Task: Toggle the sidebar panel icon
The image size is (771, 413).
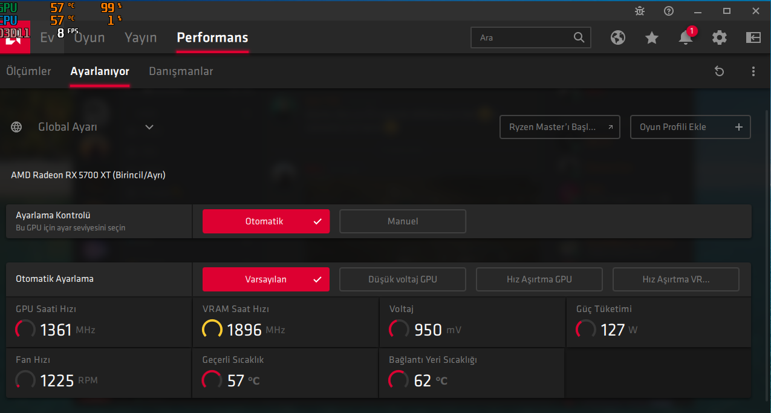Action: pyautogui.click(x=753, y=37)
